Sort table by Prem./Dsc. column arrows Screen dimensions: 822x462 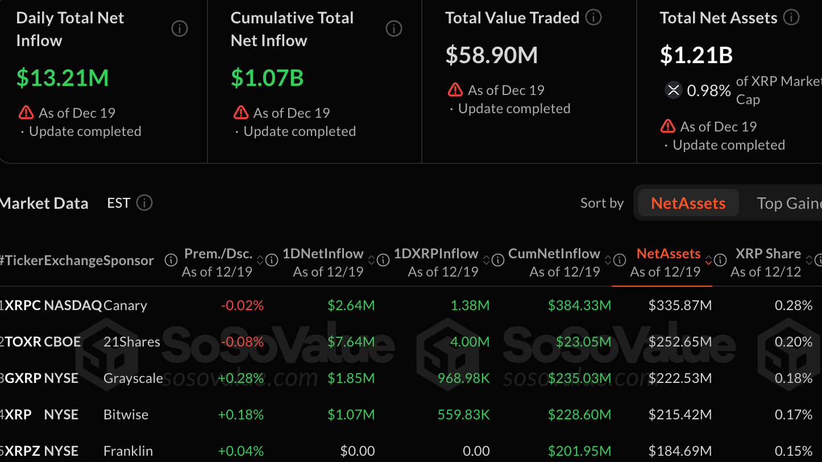tap(260, 261)
